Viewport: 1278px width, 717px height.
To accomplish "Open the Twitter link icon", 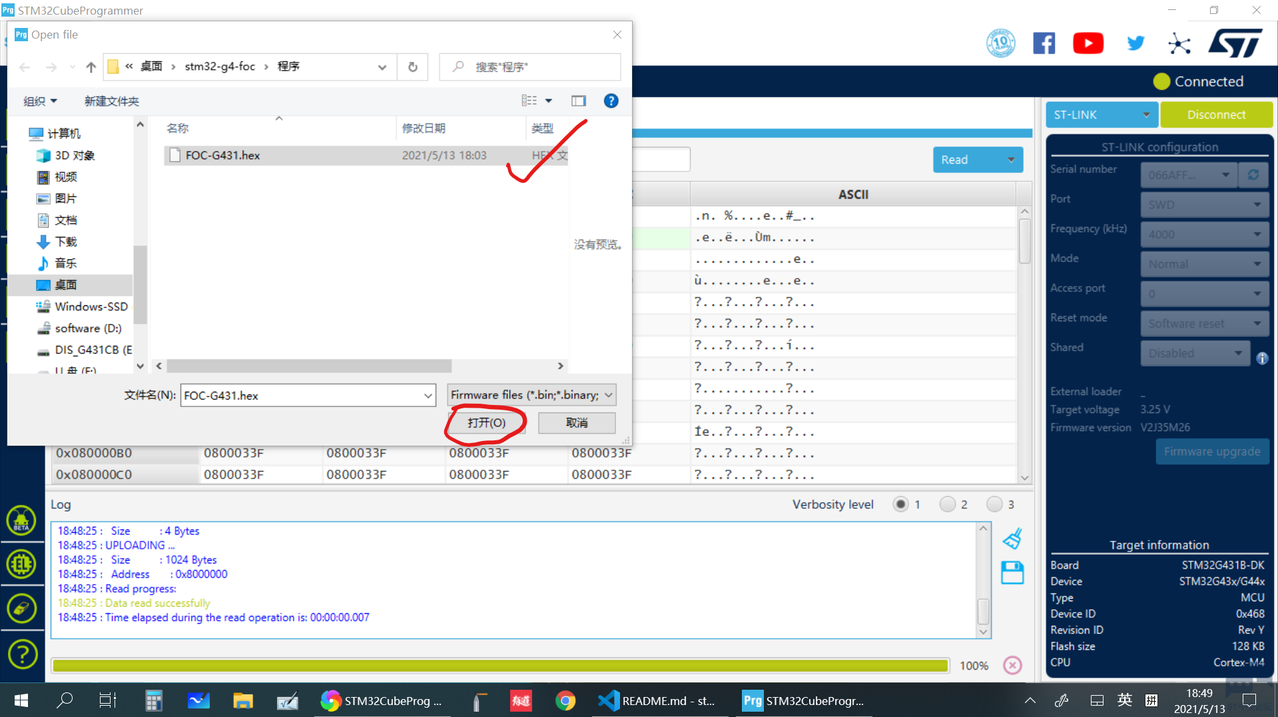I will pyautogui.click(x=1135, y=44).
